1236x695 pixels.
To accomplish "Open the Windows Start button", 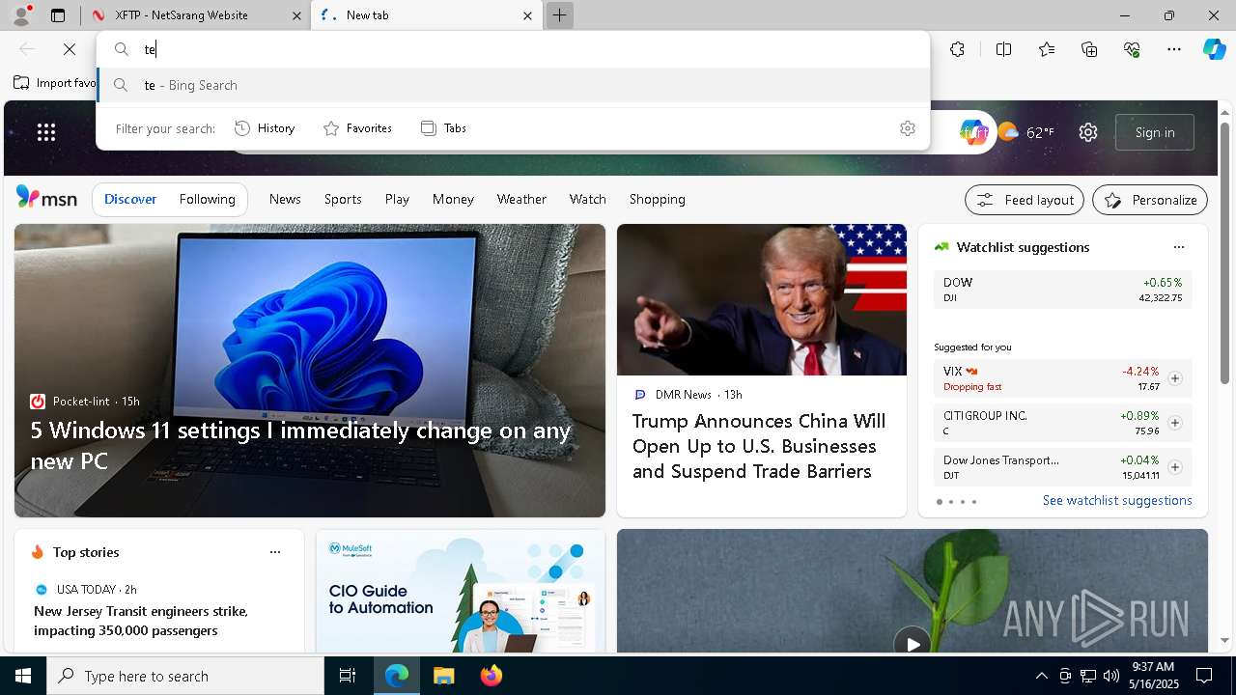I will point(23,676).
